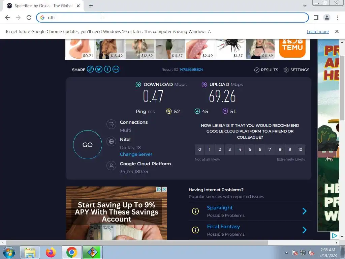Rate recommendation score 0
The width and height of the screenshot is (345, 259).
coord(199,149)
